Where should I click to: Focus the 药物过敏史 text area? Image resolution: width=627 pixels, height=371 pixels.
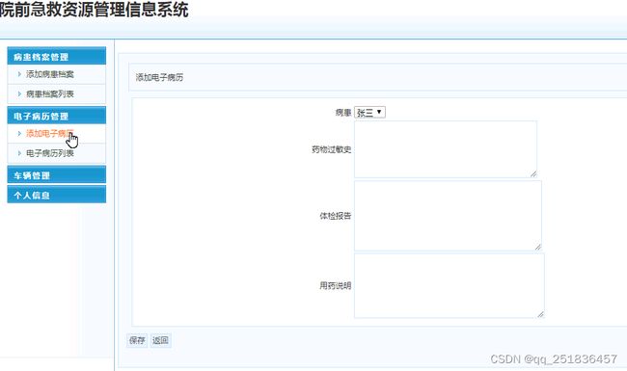pyautogui.click(x=446, y=149)
